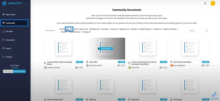Click comment icon on Create Distinct Table
This screenshot has height=101, width=220.
[76, 68]
